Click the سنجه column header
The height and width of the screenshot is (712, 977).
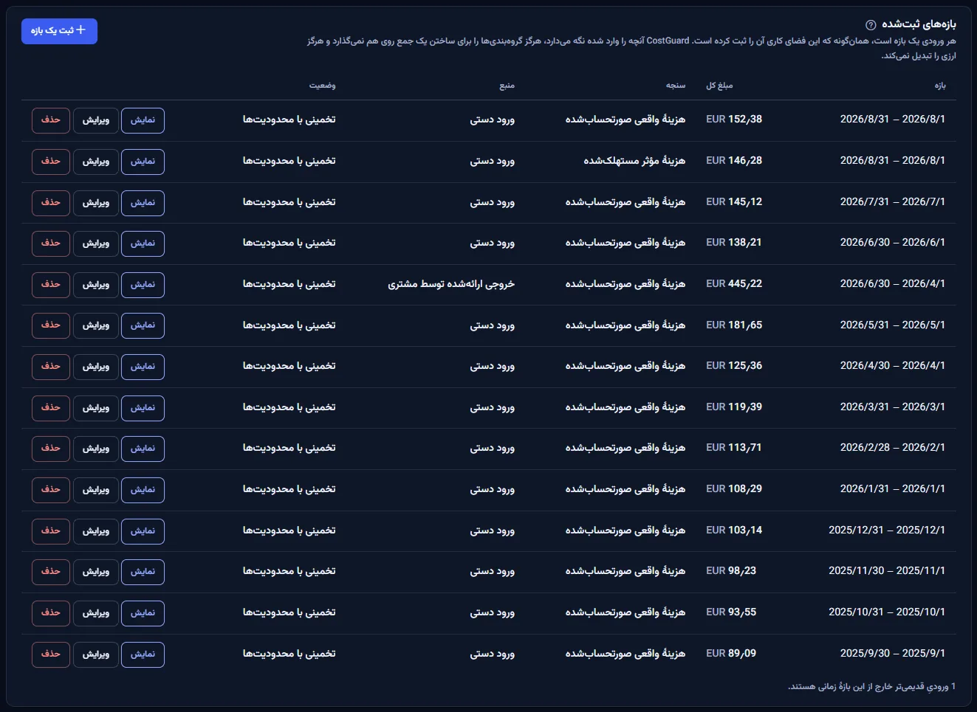[x=676, y=86]
